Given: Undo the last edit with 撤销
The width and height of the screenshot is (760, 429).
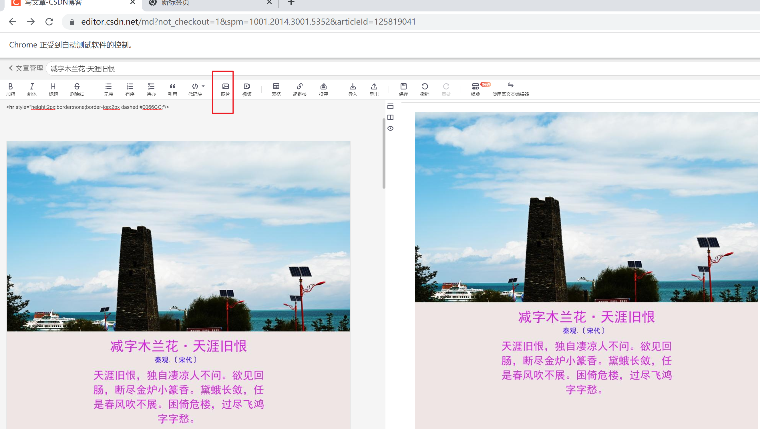Looking at the screenshot, I should pyautogui.click(x=425, y=89).
